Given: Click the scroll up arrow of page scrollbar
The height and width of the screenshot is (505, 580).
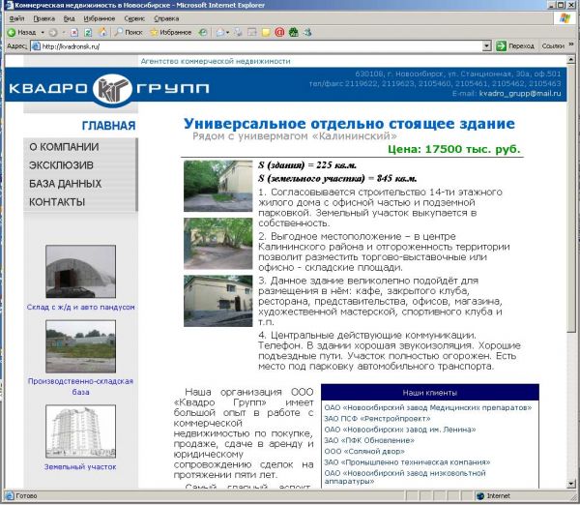Looking at the screenshot, I should point(571,59).
